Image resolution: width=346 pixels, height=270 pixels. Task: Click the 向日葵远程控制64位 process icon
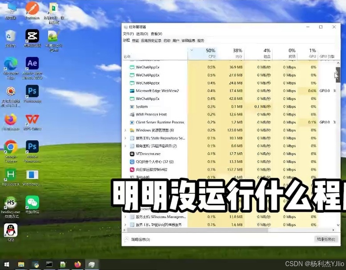point(132,170)
